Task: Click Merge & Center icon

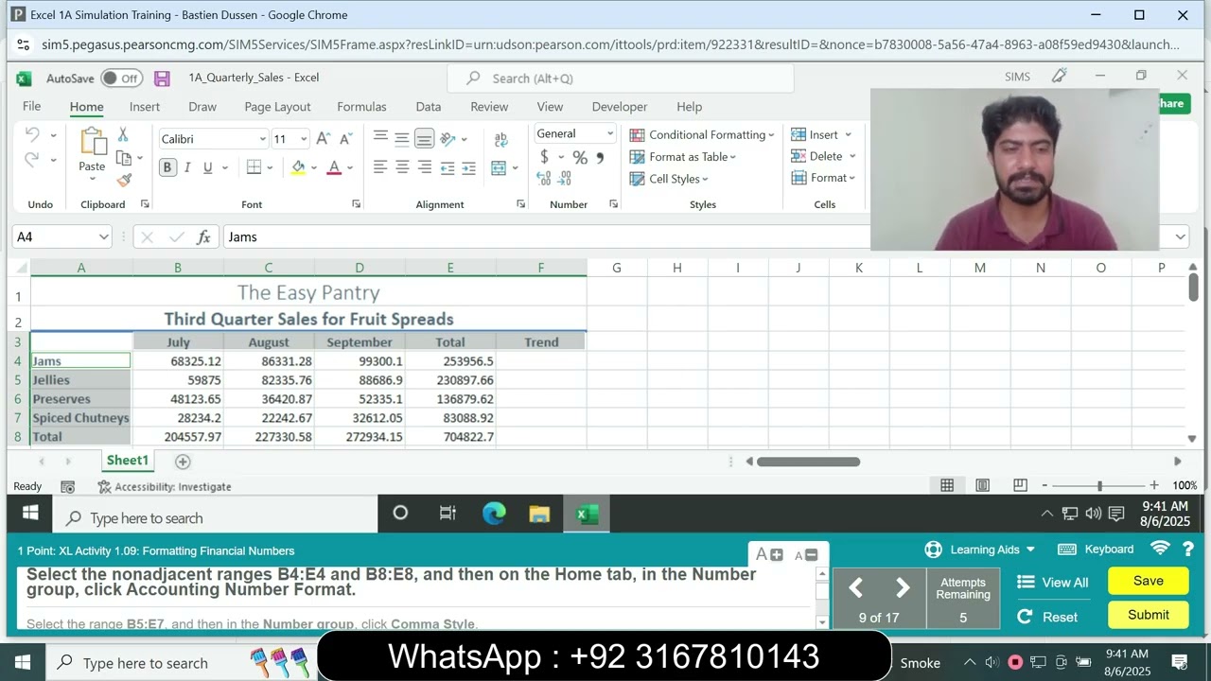Action: [x=499, y=168]
